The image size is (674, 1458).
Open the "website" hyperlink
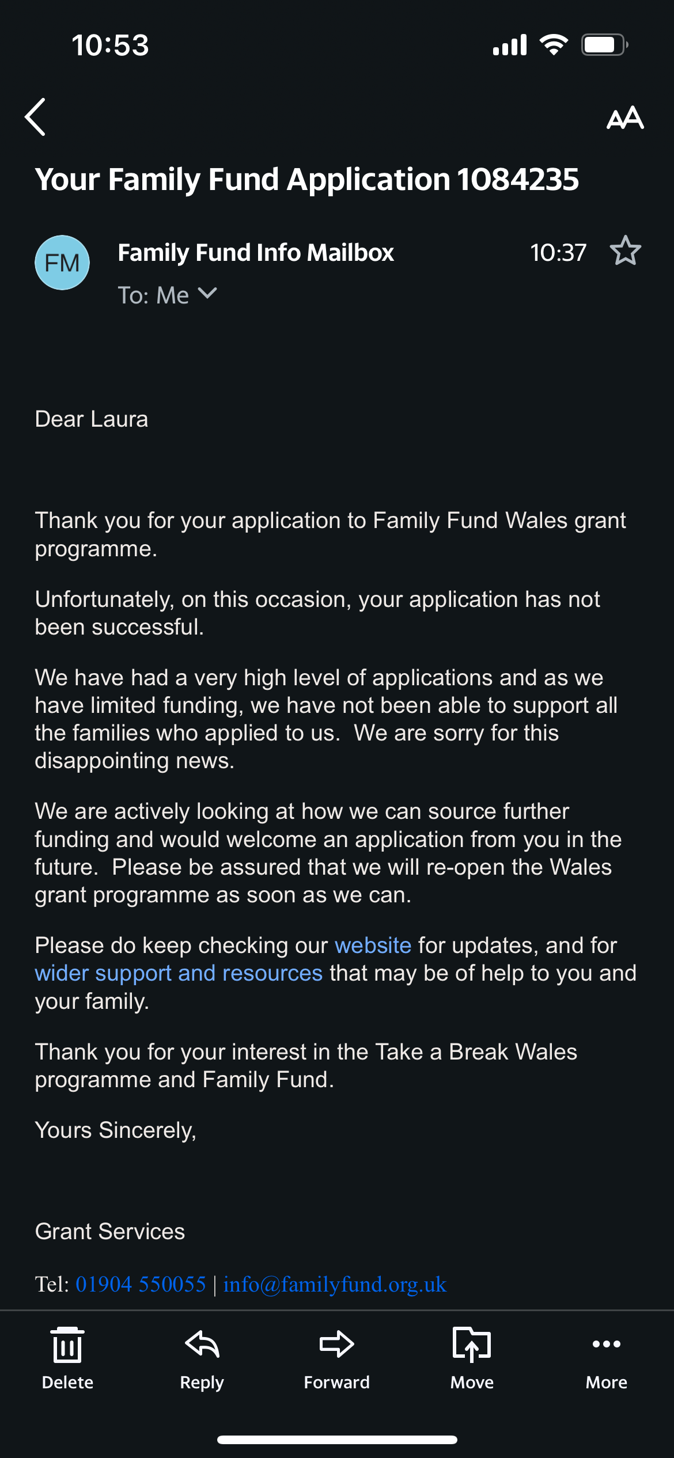tap(373, 946)
